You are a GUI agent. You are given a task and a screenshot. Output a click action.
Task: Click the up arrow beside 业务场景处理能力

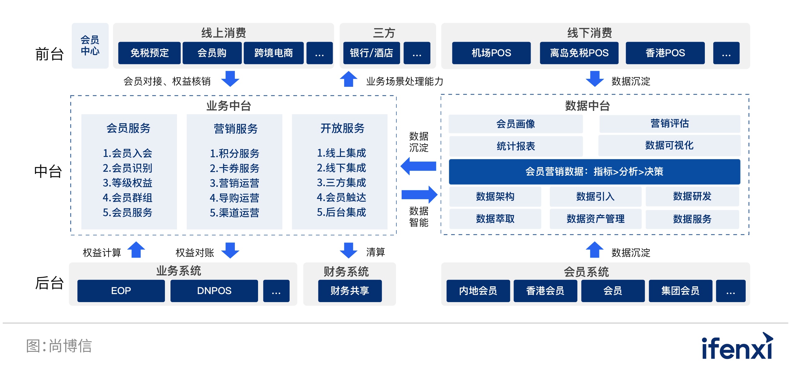coord(348,79)
